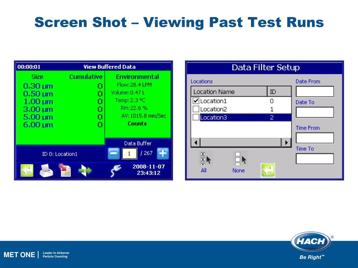
Task: Click the / 267 total records label
Action: click(x=146, y=153)
